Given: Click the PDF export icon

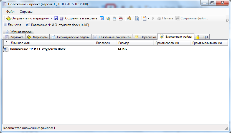Looking at the screenshot, I should (x=121, y=18).
